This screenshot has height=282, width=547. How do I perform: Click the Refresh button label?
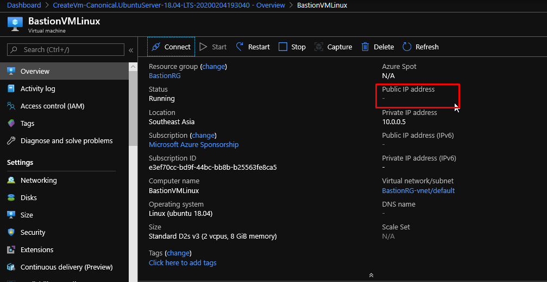coord(427,47)
